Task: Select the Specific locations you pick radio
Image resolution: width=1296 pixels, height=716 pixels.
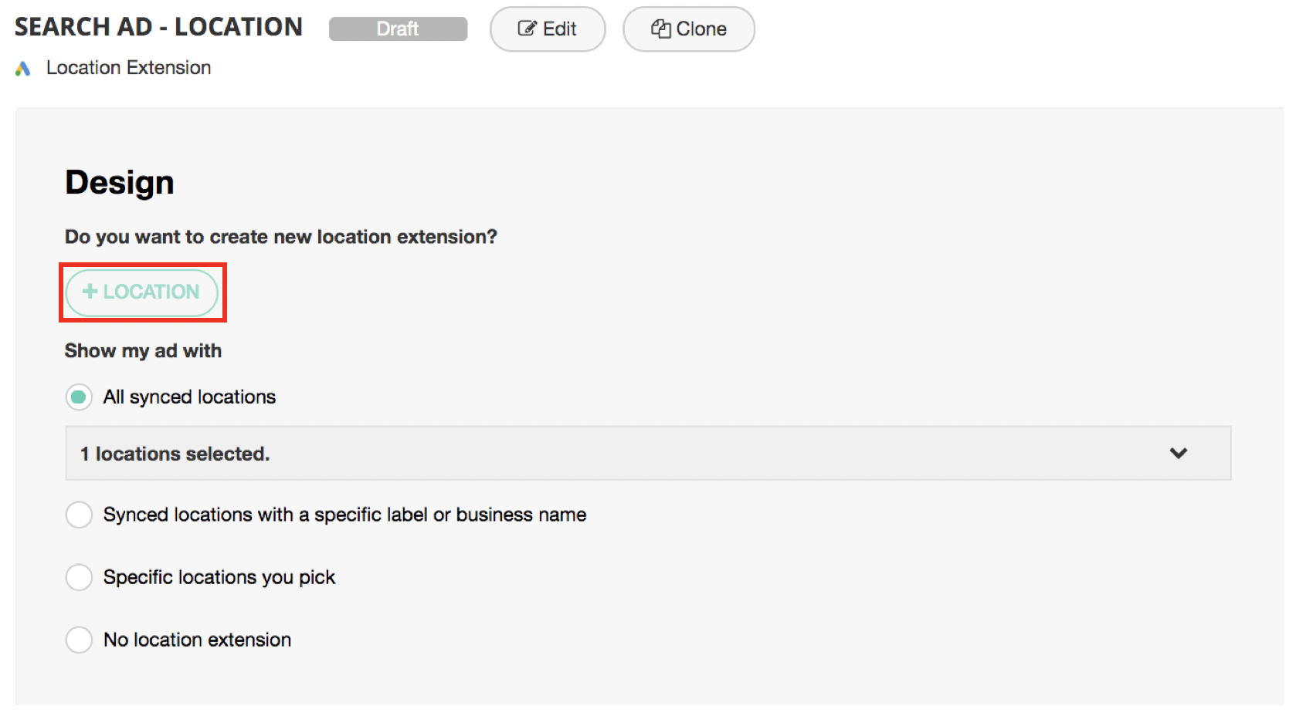Action: pyautogui.click(x=79, y=577)
